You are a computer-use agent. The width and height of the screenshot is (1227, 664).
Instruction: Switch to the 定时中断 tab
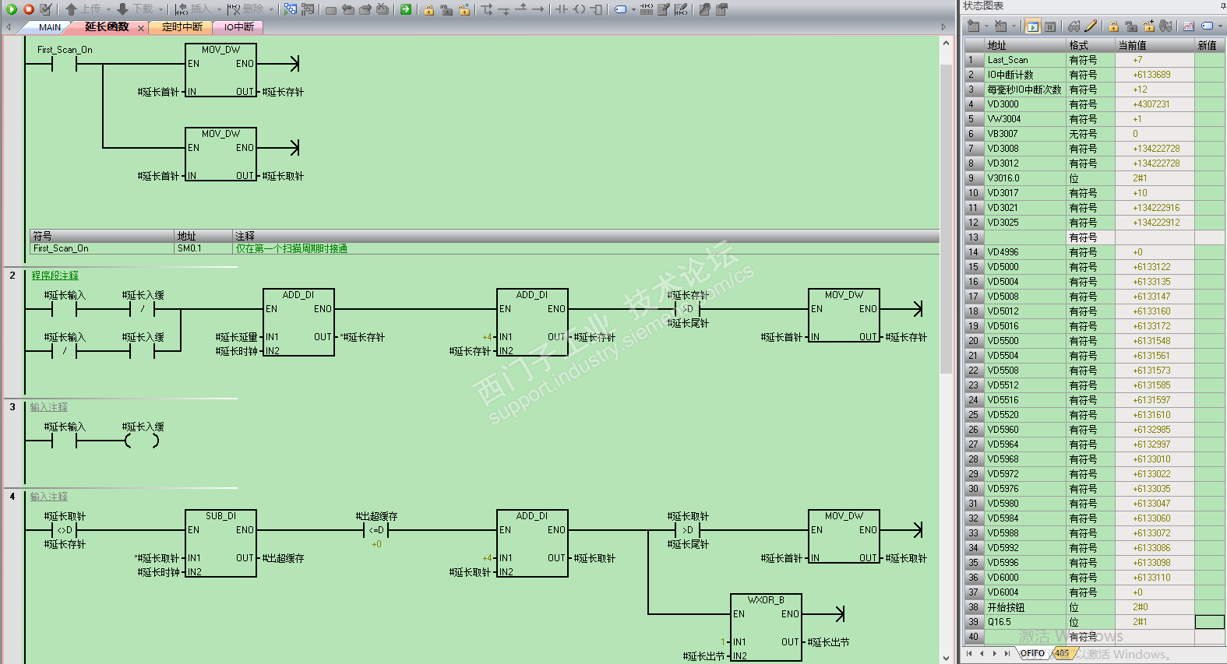click(182, 27)
